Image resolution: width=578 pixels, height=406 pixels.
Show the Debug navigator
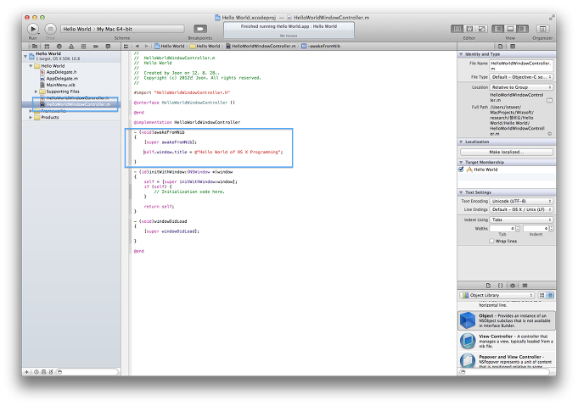[x=83, y=47]
